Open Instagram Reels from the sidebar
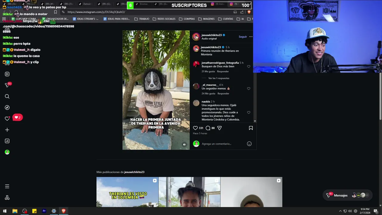Viewport: 382px width, 215px height. 7,74
